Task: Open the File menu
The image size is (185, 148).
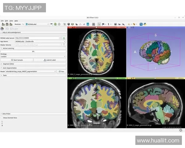Action: (x=2, y=21)
